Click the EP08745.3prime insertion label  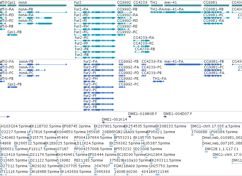76,126
